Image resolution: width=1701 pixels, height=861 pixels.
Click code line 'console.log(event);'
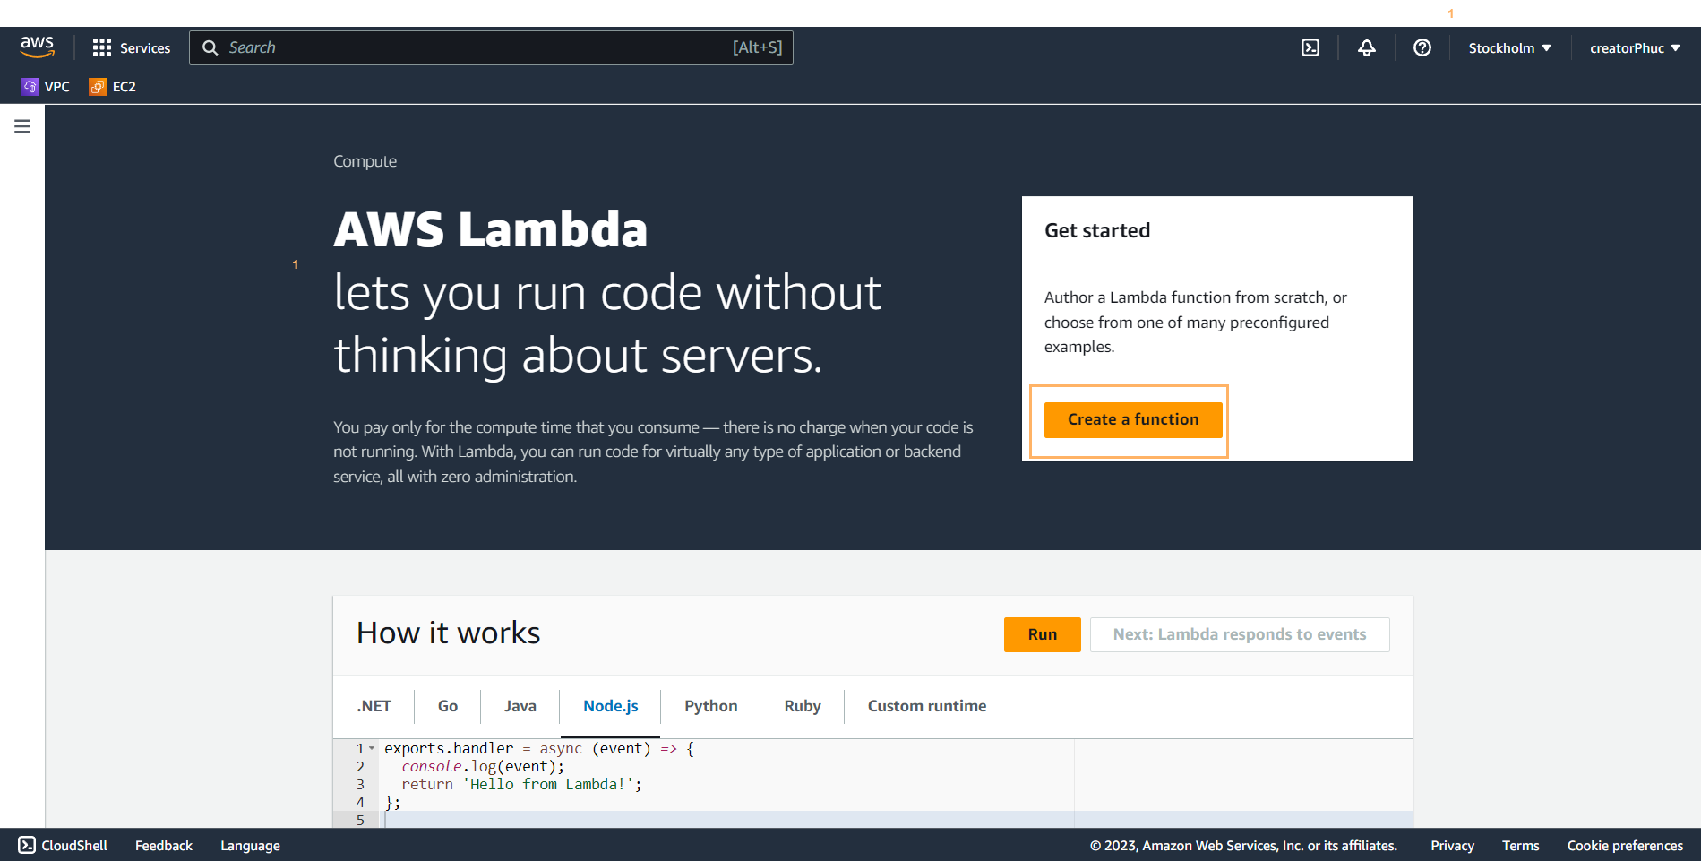tap(483, 766)
